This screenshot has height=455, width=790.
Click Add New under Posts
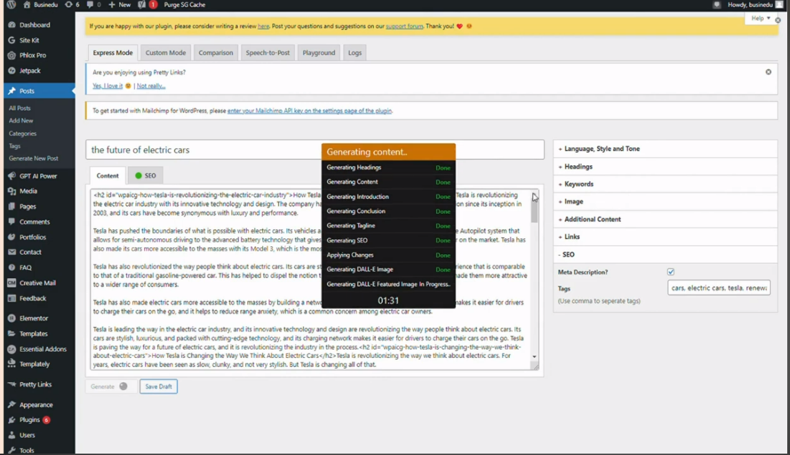(21, 120)
